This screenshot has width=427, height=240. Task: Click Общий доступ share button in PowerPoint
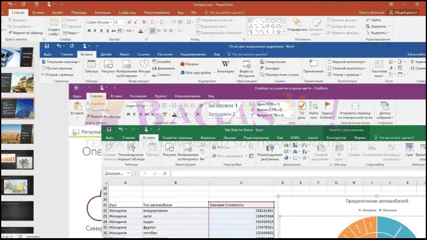tap(403, 12)
